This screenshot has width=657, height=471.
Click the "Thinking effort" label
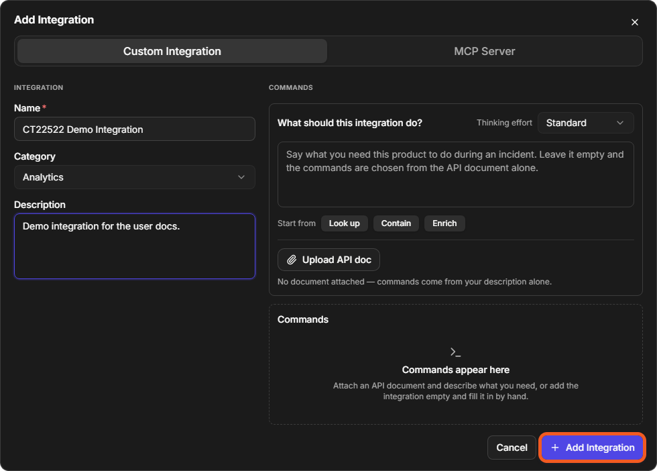(x=504, y=123)
